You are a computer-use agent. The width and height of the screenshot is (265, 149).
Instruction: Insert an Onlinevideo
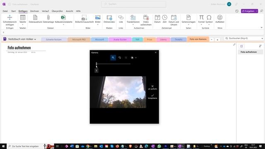(109, 17)
